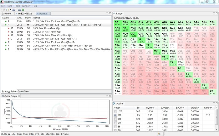Click the Outline panel tab icon
Screen dimensions: 219x136
[114, 103]
